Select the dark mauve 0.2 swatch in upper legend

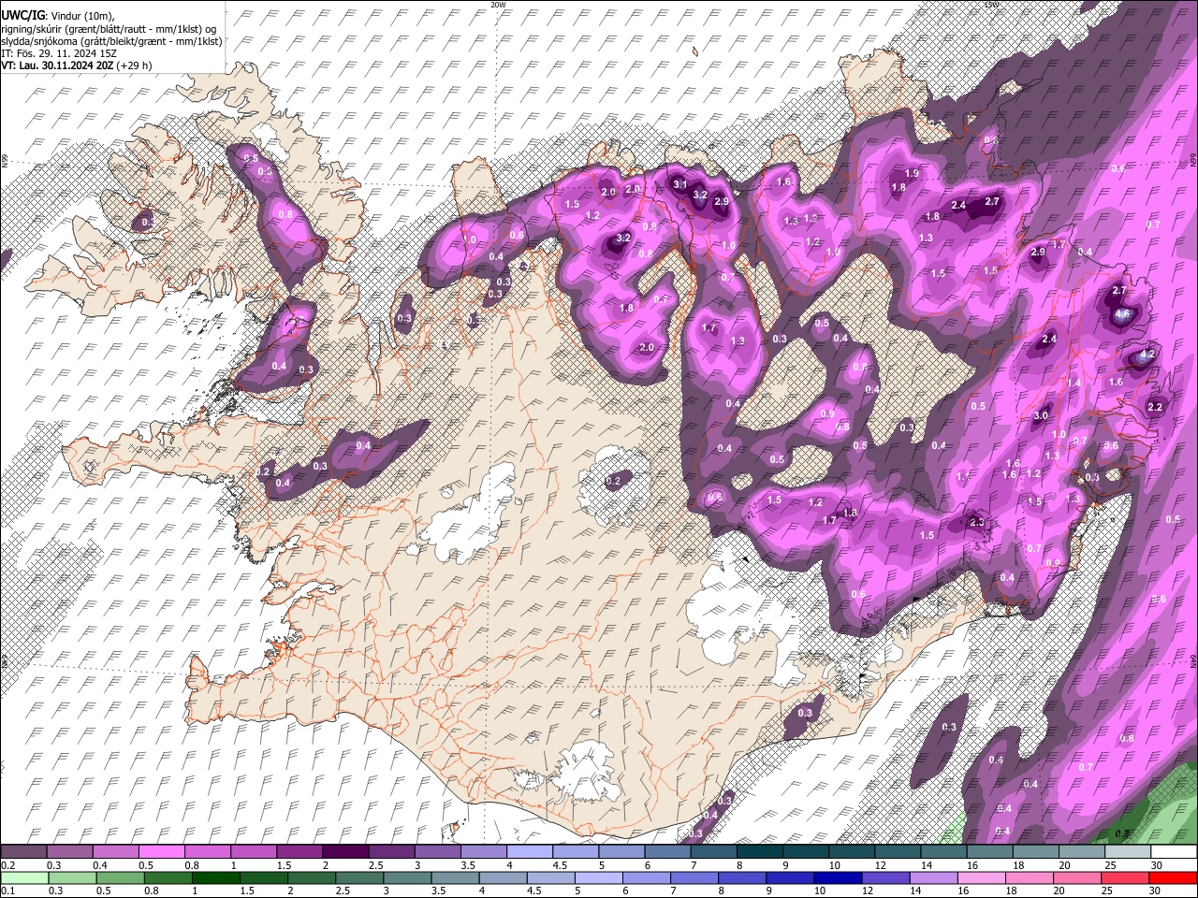point(23,852)
